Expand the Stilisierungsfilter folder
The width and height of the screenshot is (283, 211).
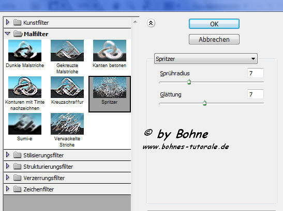click(8, 155)
